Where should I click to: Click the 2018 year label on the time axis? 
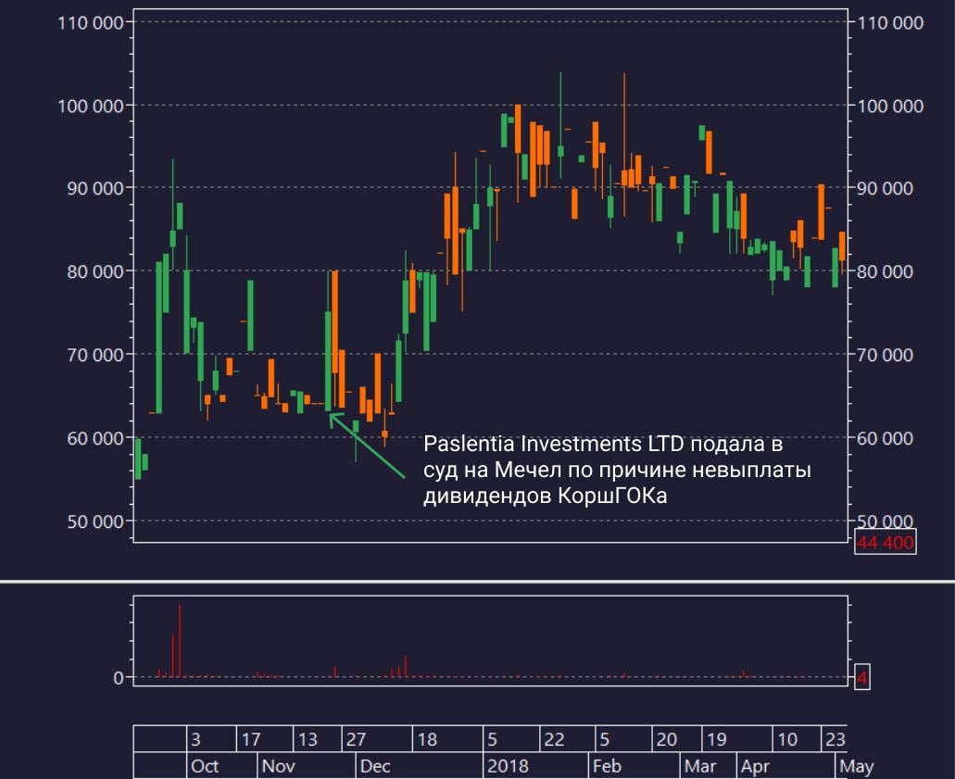(508, 766)
